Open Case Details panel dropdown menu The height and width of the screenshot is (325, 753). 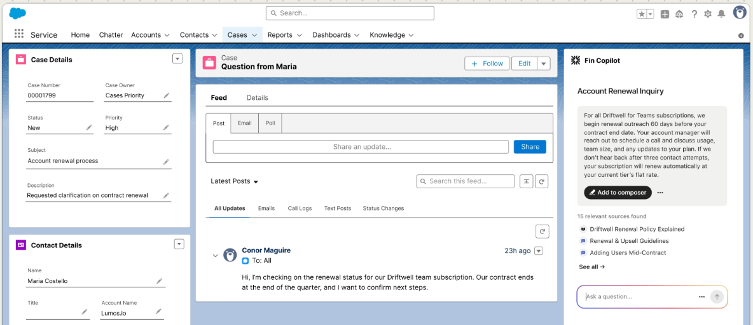[177, 59]
